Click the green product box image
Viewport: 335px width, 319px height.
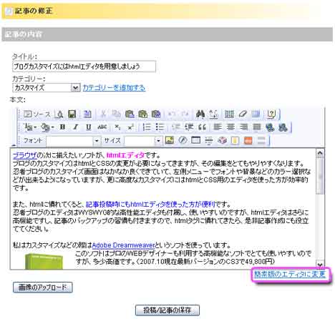click(x=44, y=261)
